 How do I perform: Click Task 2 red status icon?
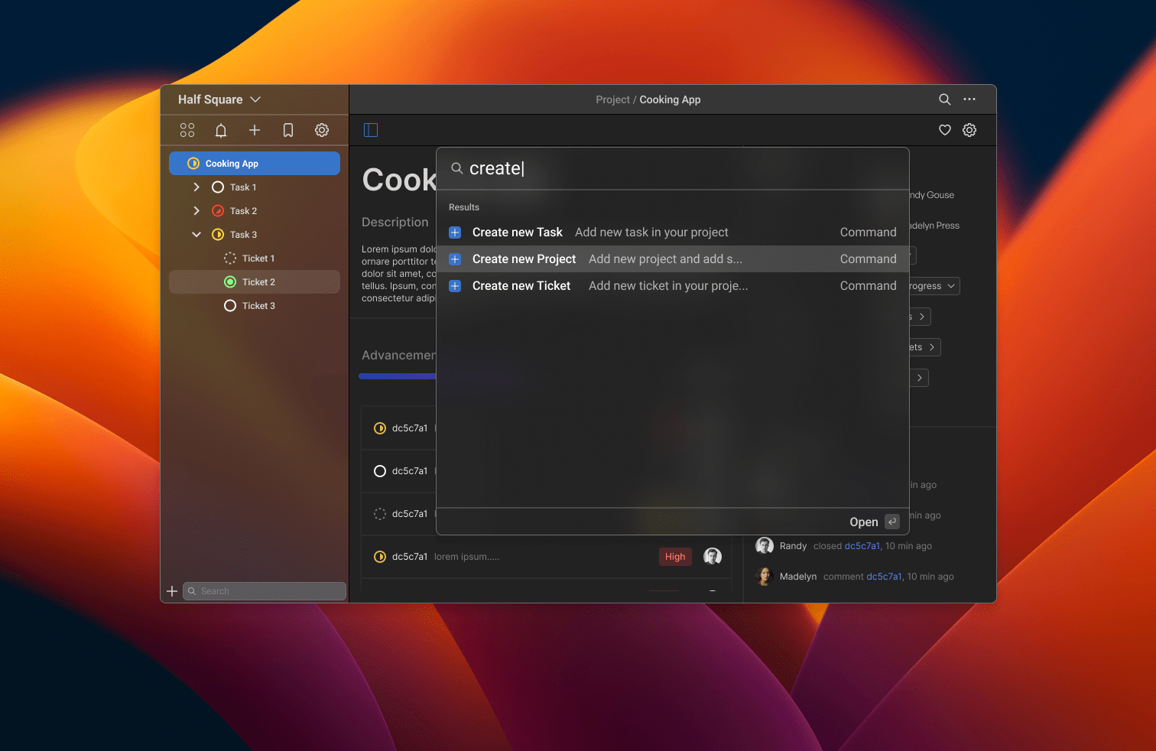tap(218, 211)
